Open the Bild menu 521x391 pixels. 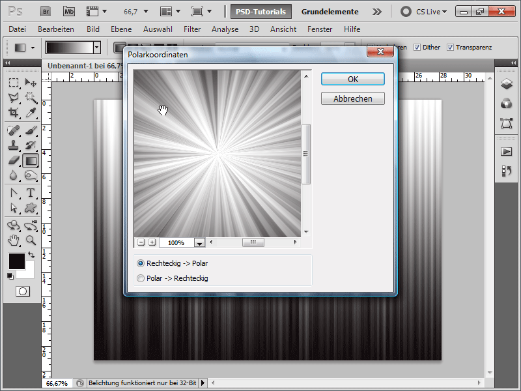coord(93,29)
